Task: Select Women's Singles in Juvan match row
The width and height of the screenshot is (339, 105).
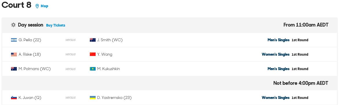Action: coord(276,98)
